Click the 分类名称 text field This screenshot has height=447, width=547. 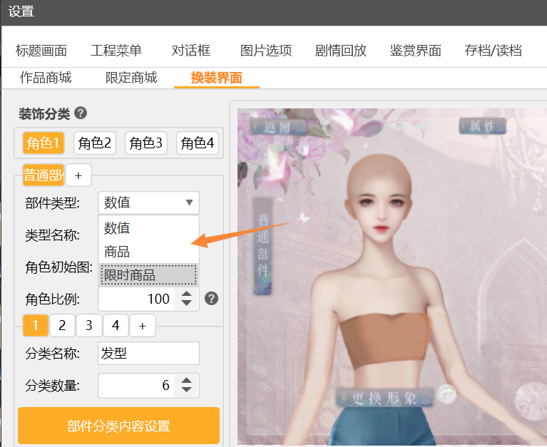click(148, 353)
